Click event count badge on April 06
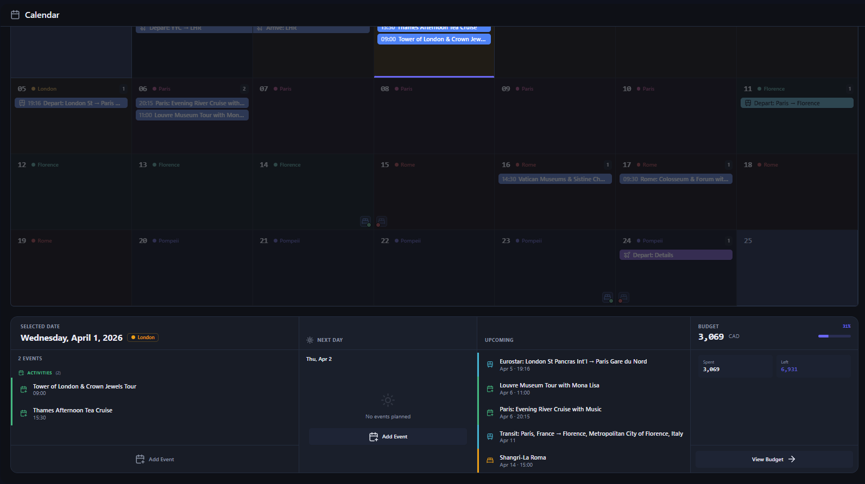Viewport: 865px width, 484px height. 244,89
